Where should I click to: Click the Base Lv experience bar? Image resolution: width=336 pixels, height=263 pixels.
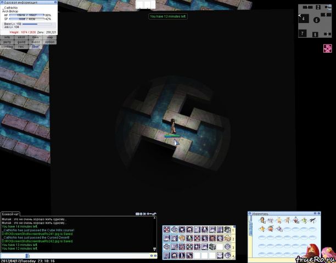(37, 24)
